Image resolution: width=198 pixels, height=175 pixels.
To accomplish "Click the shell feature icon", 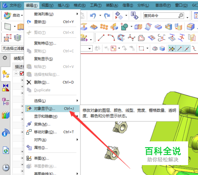I will pos(168,27).
